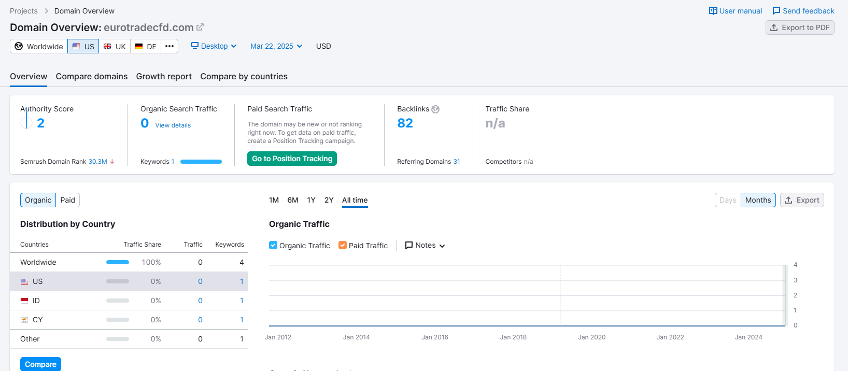The image size is (848, 371).
Task: Switch to the Compare domains tab
Action: pyautogui.click(x=92, y=76)
